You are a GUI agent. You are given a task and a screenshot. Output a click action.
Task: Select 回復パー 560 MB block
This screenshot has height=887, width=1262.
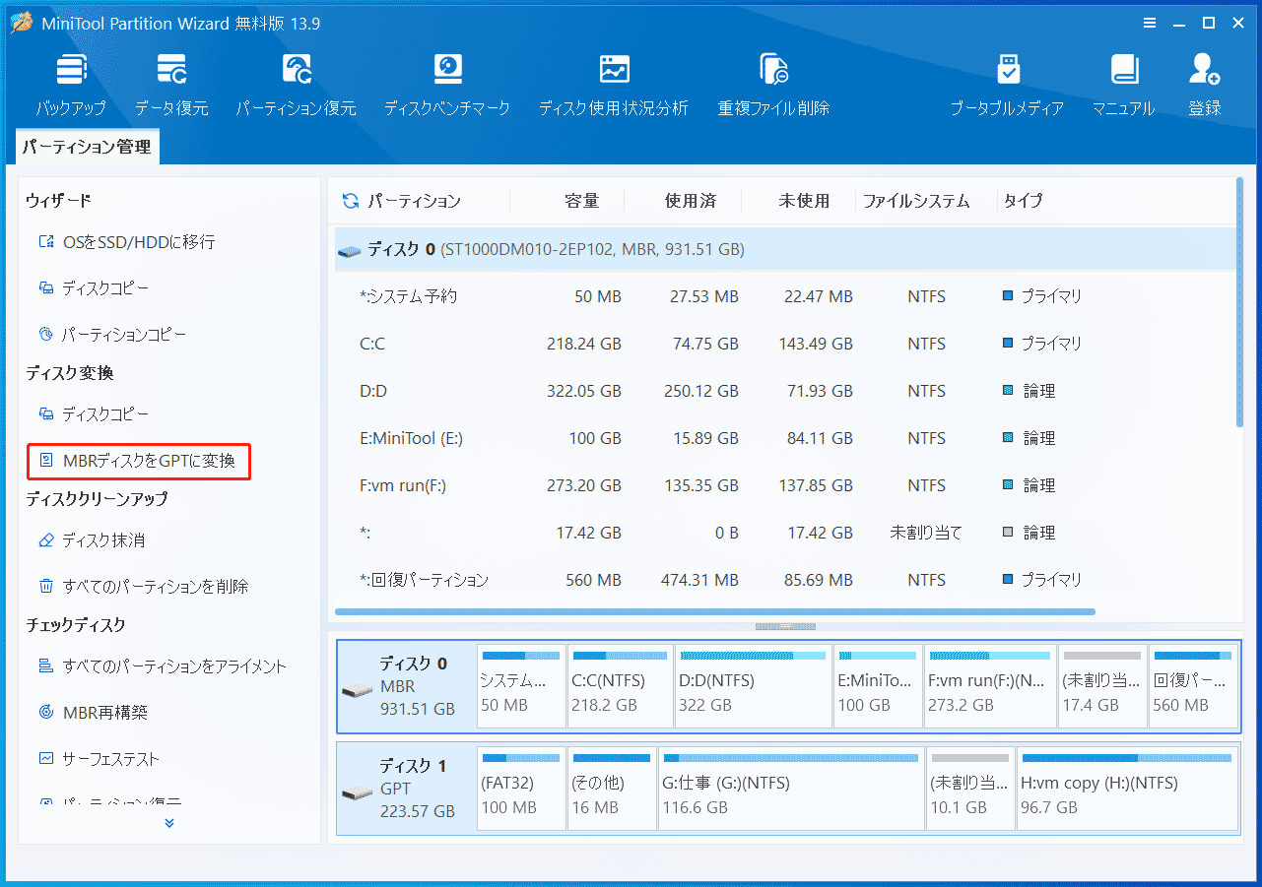(x=1193, y=686)
